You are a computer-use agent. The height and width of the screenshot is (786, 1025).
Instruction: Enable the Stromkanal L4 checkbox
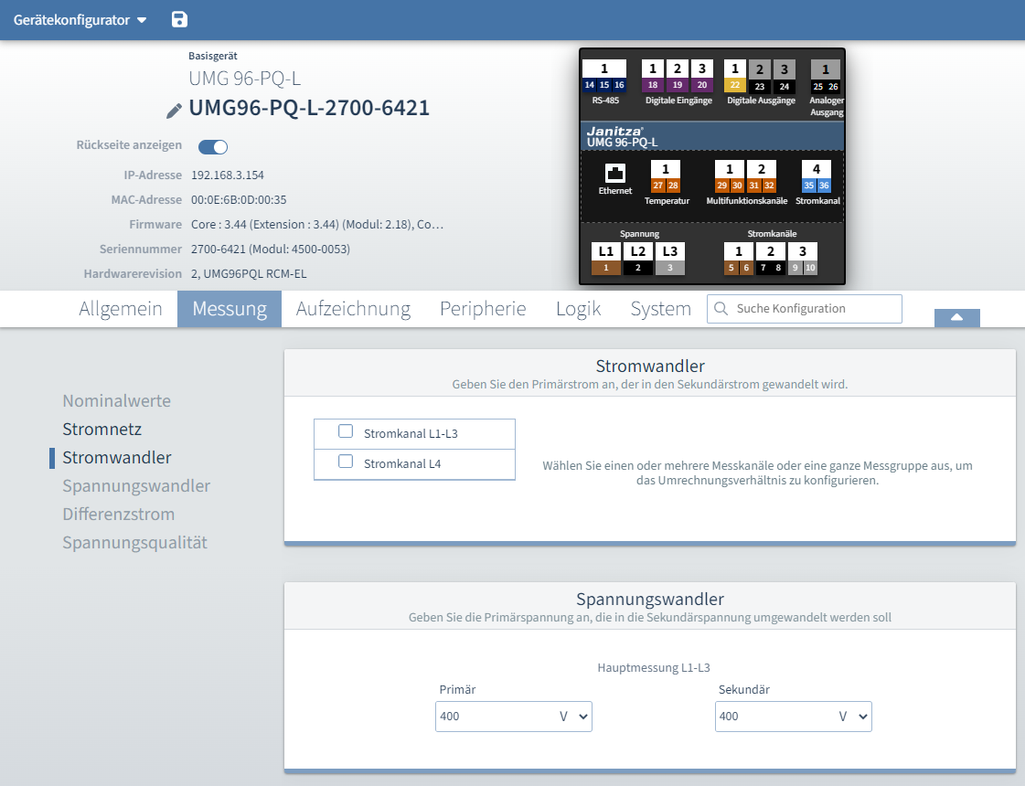click(346, 462)
